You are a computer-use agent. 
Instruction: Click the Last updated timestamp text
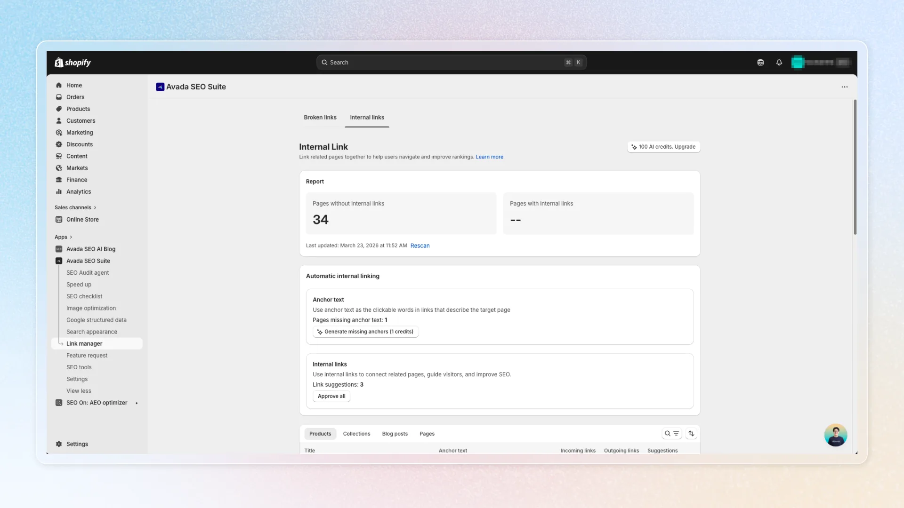click(356, 246)
